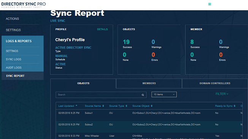248x139 pixels.
Task: Switch to the OBJECTS tab
Action: pyautogui.click(x=83, y=83)
